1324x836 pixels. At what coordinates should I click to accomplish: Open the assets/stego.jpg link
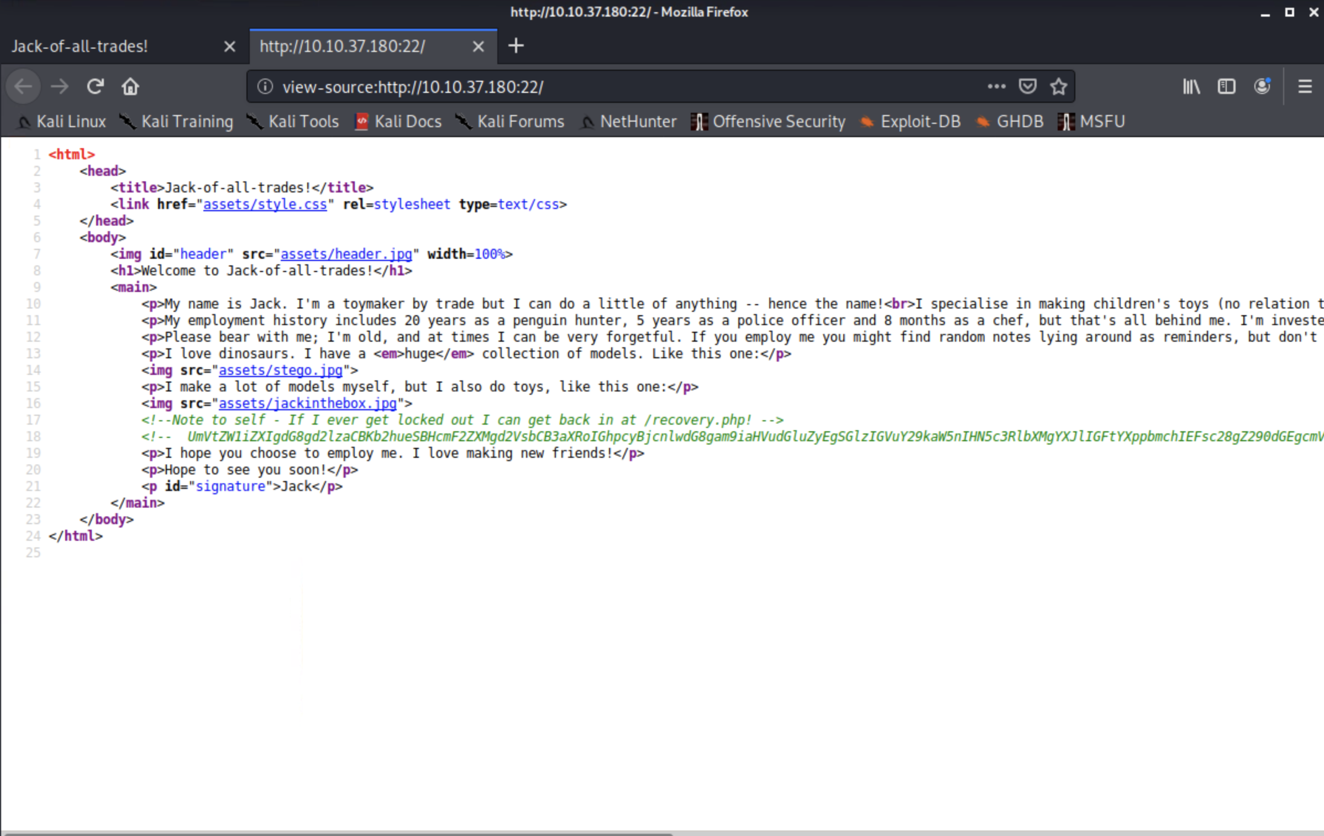pos(280,370)
